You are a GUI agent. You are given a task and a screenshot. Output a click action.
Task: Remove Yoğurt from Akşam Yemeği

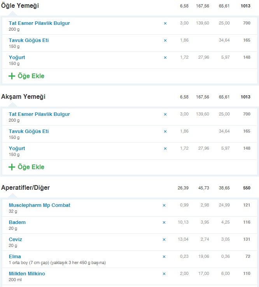coord(165,149)
